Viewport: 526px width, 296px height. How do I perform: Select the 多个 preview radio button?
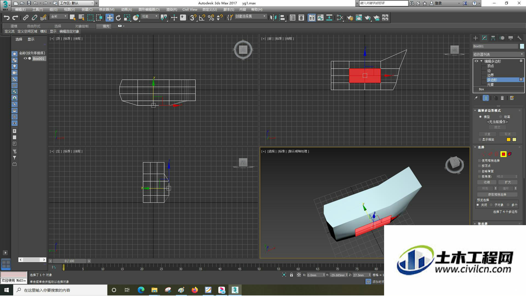(508, 205)
